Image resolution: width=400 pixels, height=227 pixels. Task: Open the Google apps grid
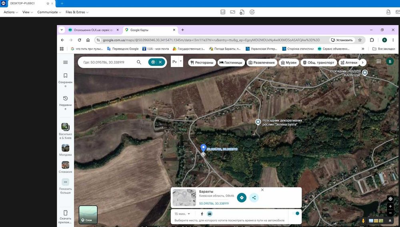378,62
